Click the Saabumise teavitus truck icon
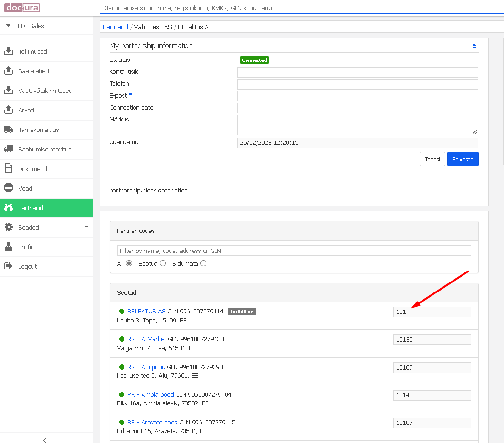This screenshot has height=443, width=504. pos(9,149)
